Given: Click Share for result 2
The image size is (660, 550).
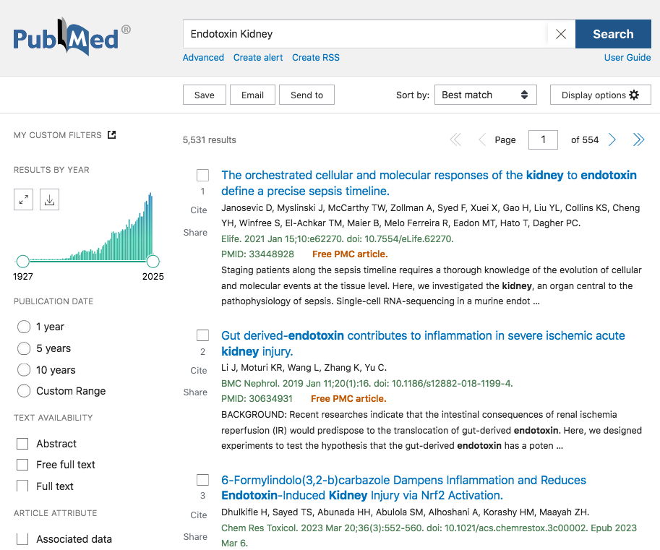Looking at the screenshot, I should coord(195,392).
